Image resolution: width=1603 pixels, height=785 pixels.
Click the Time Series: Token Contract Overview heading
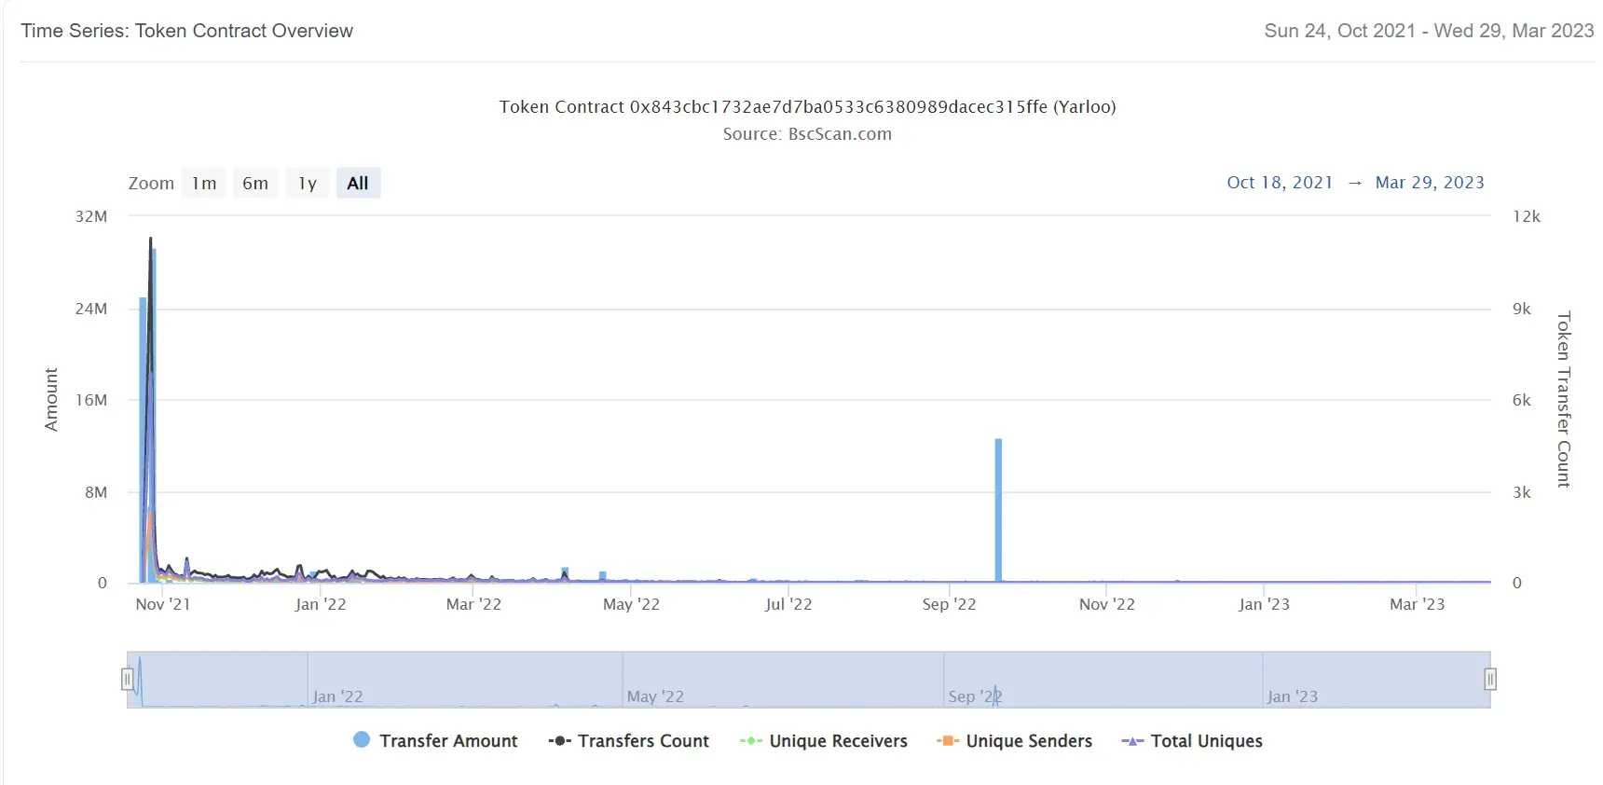(186, 31)
